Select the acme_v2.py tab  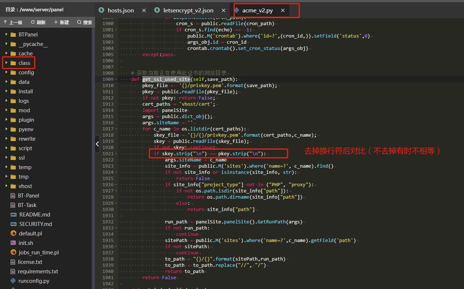click(x=258, y=11)
